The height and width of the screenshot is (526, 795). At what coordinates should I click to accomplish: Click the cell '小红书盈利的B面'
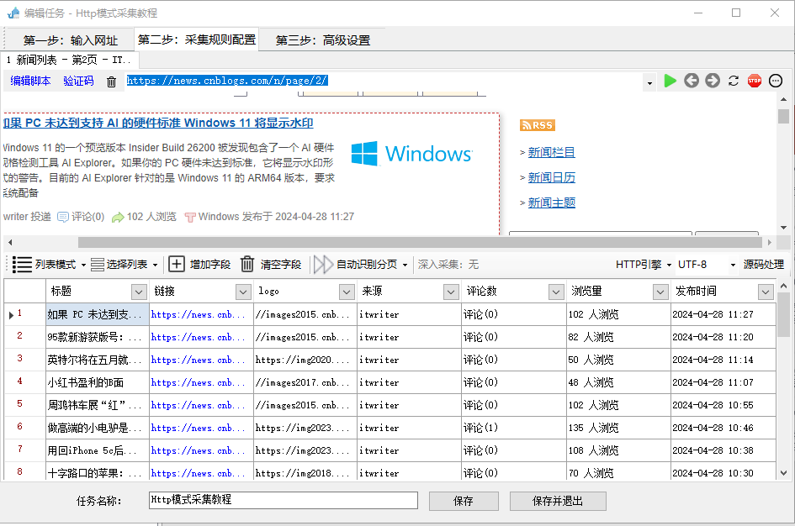click(x=98, y=382)
